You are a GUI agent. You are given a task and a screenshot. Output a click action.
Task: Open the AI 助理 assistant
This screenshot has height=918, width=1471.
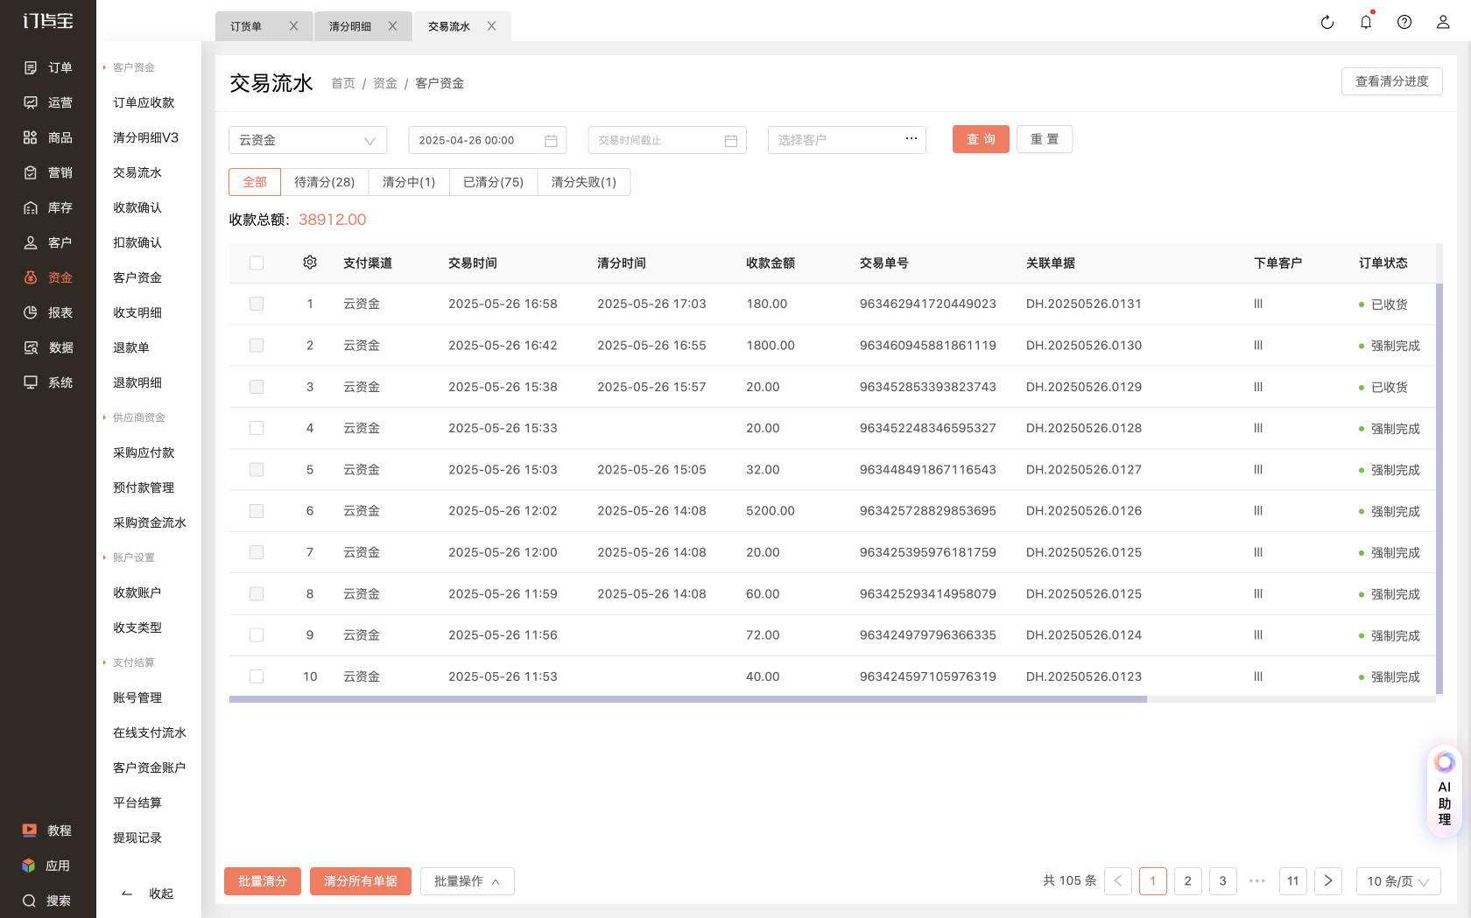tap(1445, 791)
